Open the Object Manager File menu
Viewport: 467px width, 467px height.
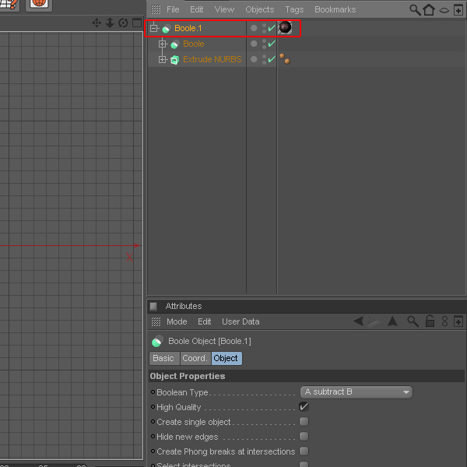tap(173, 9)
